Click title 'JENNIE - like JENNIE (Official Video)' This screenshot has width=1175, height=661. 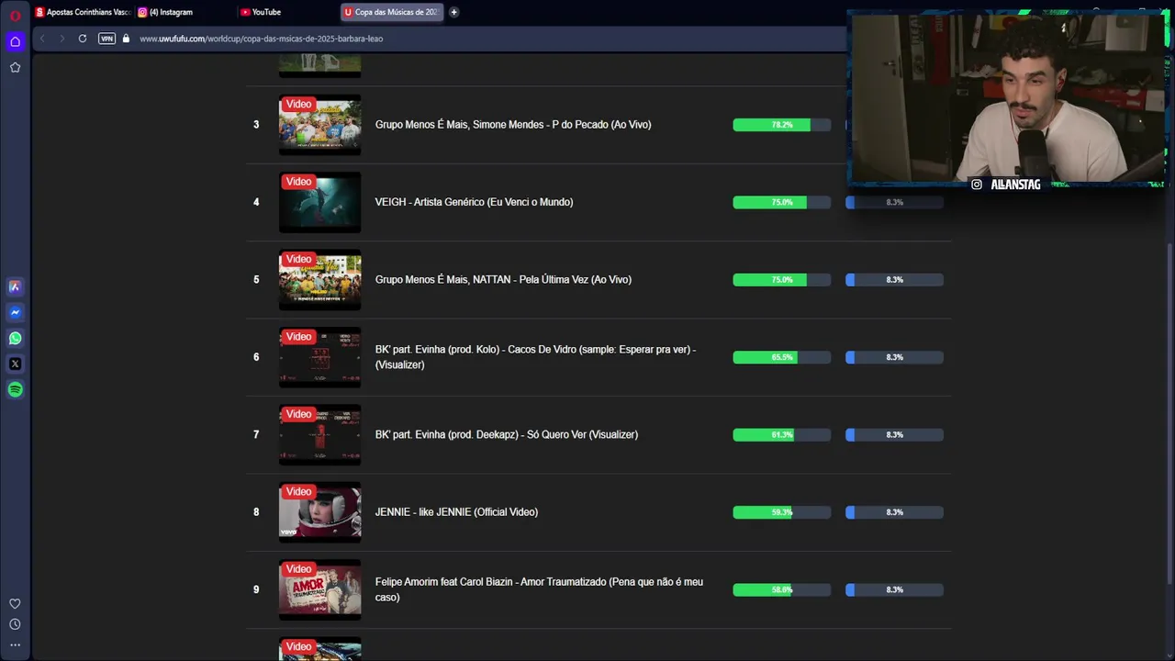tap(456, 512)
